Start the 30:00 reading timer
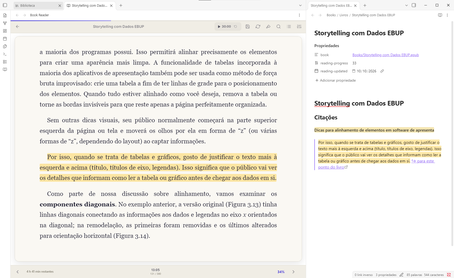Image resolution: width=454 pixels, height=278 pixels. point(224,27)
